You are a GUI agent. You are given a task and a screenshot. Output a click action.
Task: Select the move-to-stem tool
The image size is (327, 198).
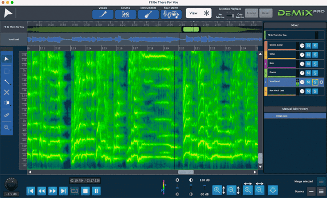coord(7,102)
